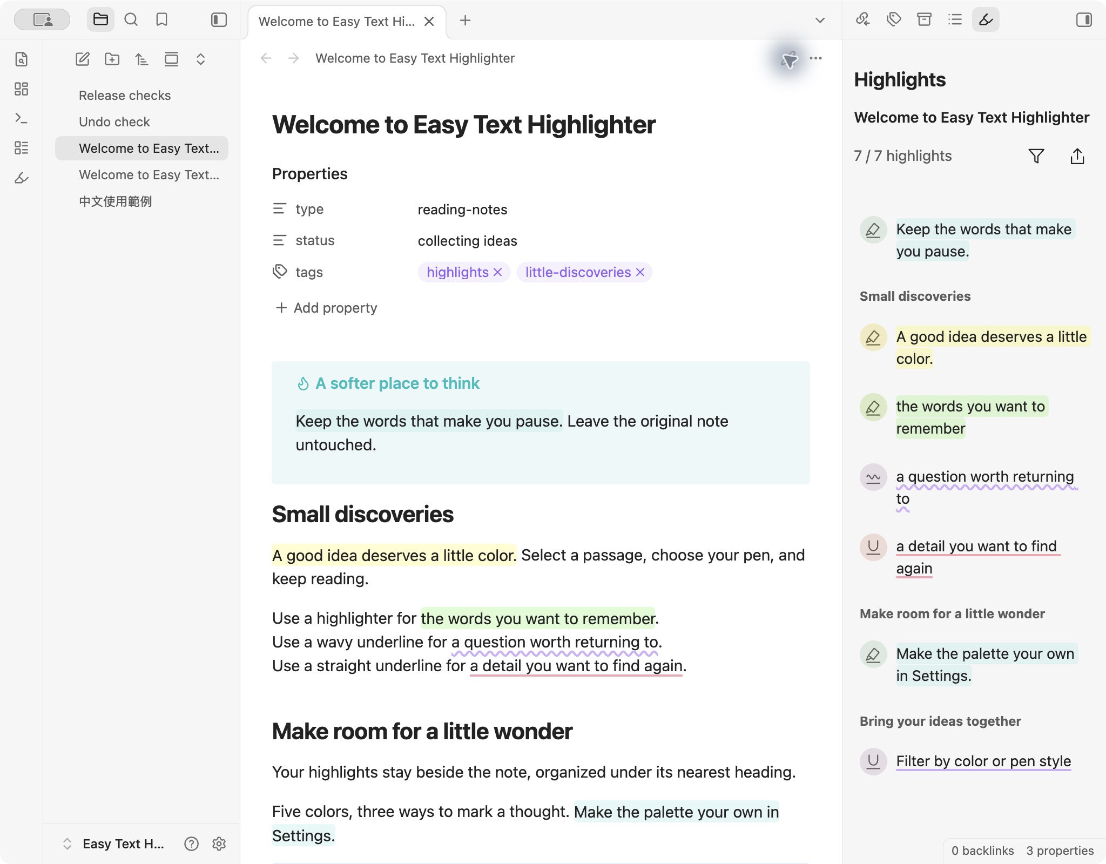Open the canvas grid ribbon icon
The height and width of the screenshot is (864, 1106).
22,89
